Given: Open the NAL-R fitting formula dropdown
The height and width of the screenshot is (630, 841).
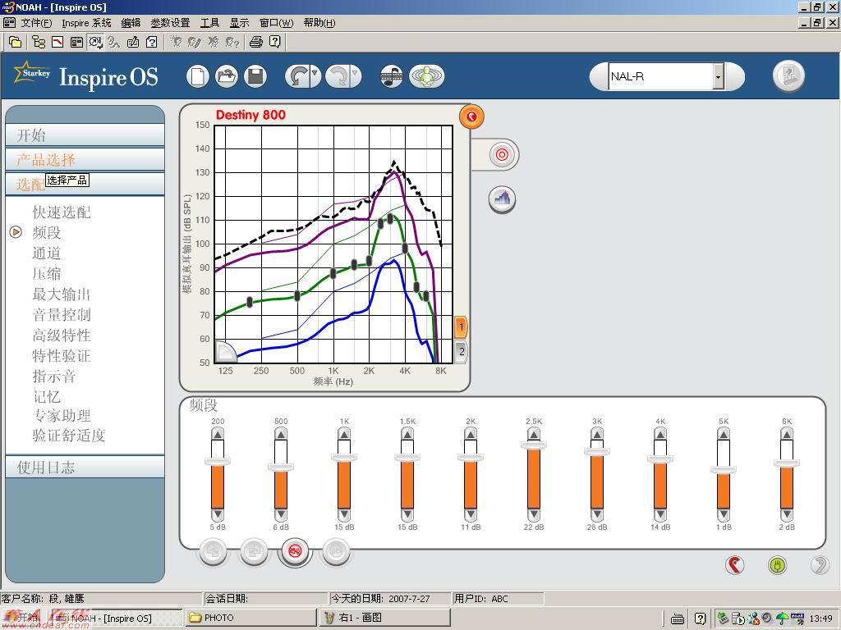Looking at the screenshot, I should [718, 76].
